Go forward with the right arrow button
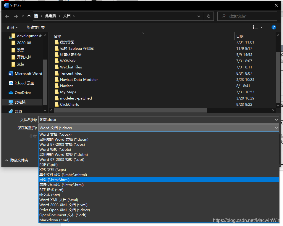The width and height of the screenshot is (283, 226). (16, 16)
